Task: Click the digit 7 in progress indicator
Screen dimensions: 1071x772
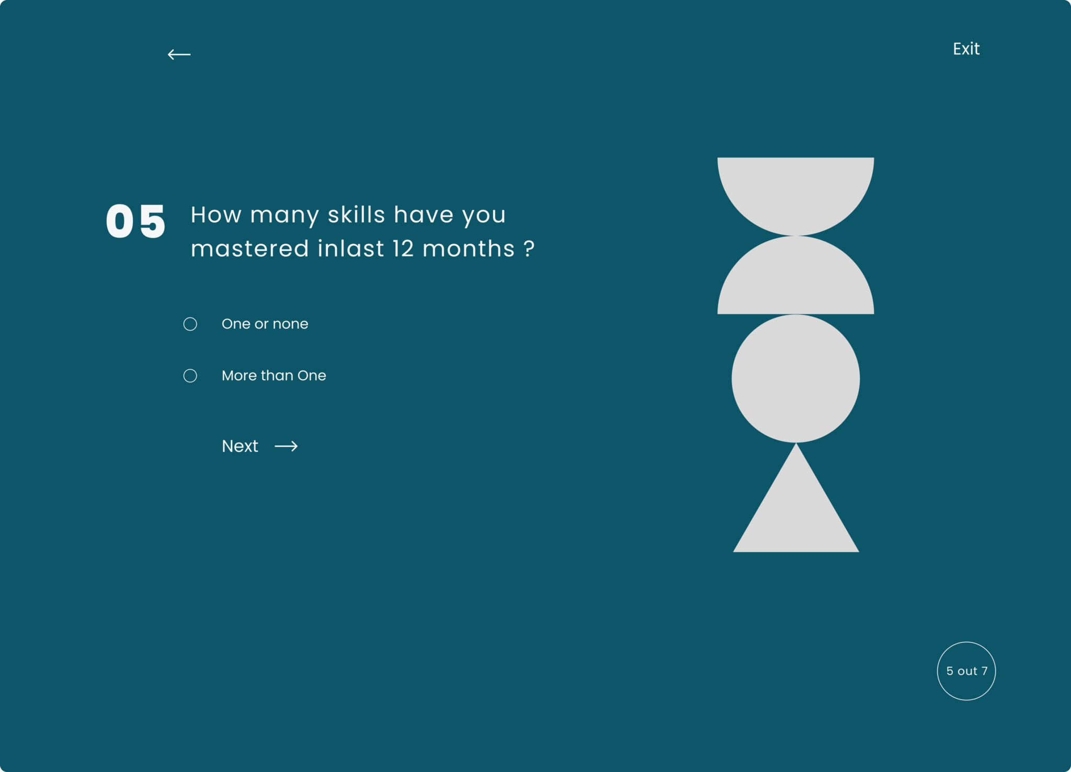Action: [984, 671]
